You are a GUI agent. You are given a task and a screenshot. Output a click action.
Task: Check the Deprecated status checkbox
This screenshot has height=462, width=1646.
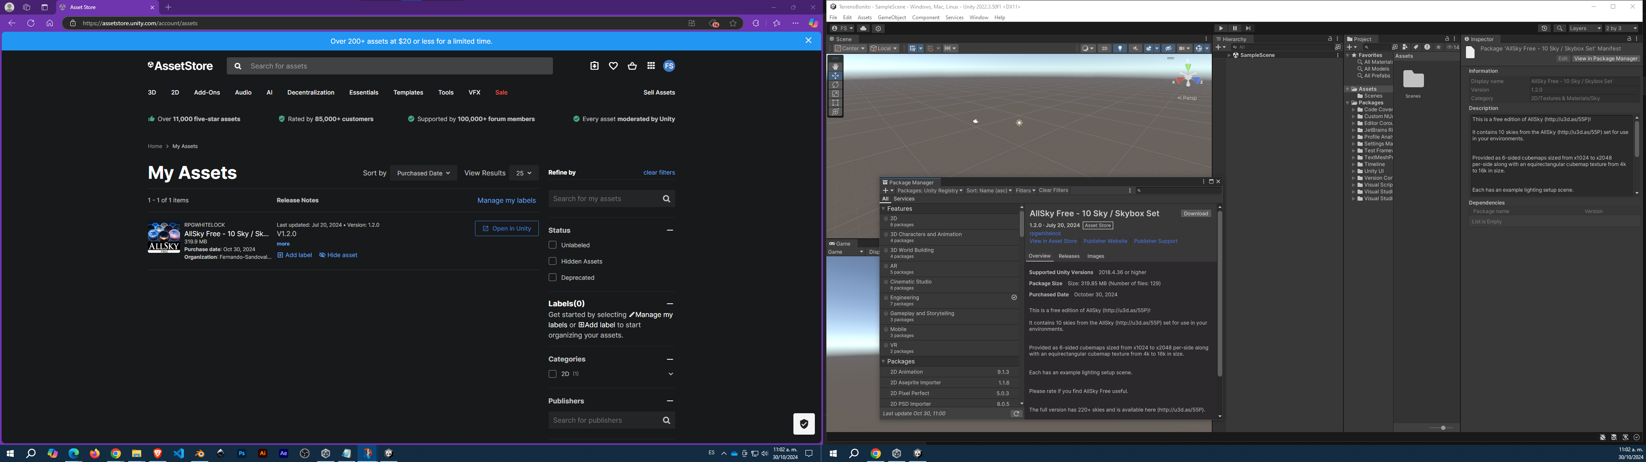553,278
